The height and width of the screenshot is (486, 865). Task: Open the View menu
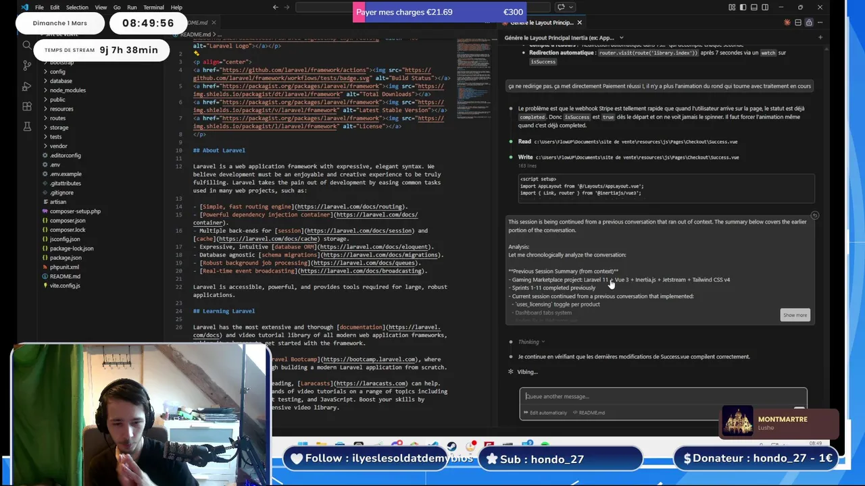101,7
